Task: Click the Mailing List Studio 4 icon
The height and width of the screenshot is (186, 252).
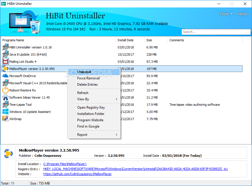Action: [5, 62]
